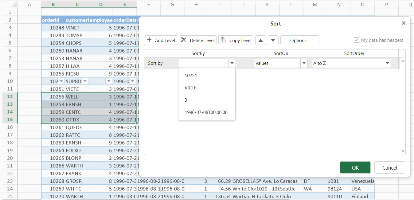The width and height of the screenshot is (414, 200).
Task: Move sort level down with arrow
Action: pos(273,40)
